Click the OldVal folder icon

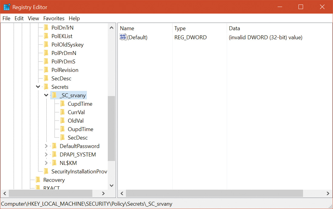[62, 121]
